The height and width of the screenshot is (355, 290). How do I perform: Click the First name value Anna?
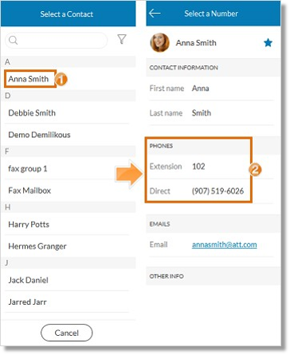pos(201,89)
